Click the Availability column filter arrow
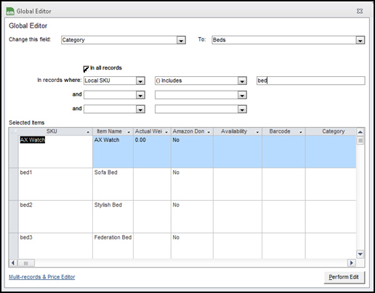 pyautogui.click(x=257, y=132)
